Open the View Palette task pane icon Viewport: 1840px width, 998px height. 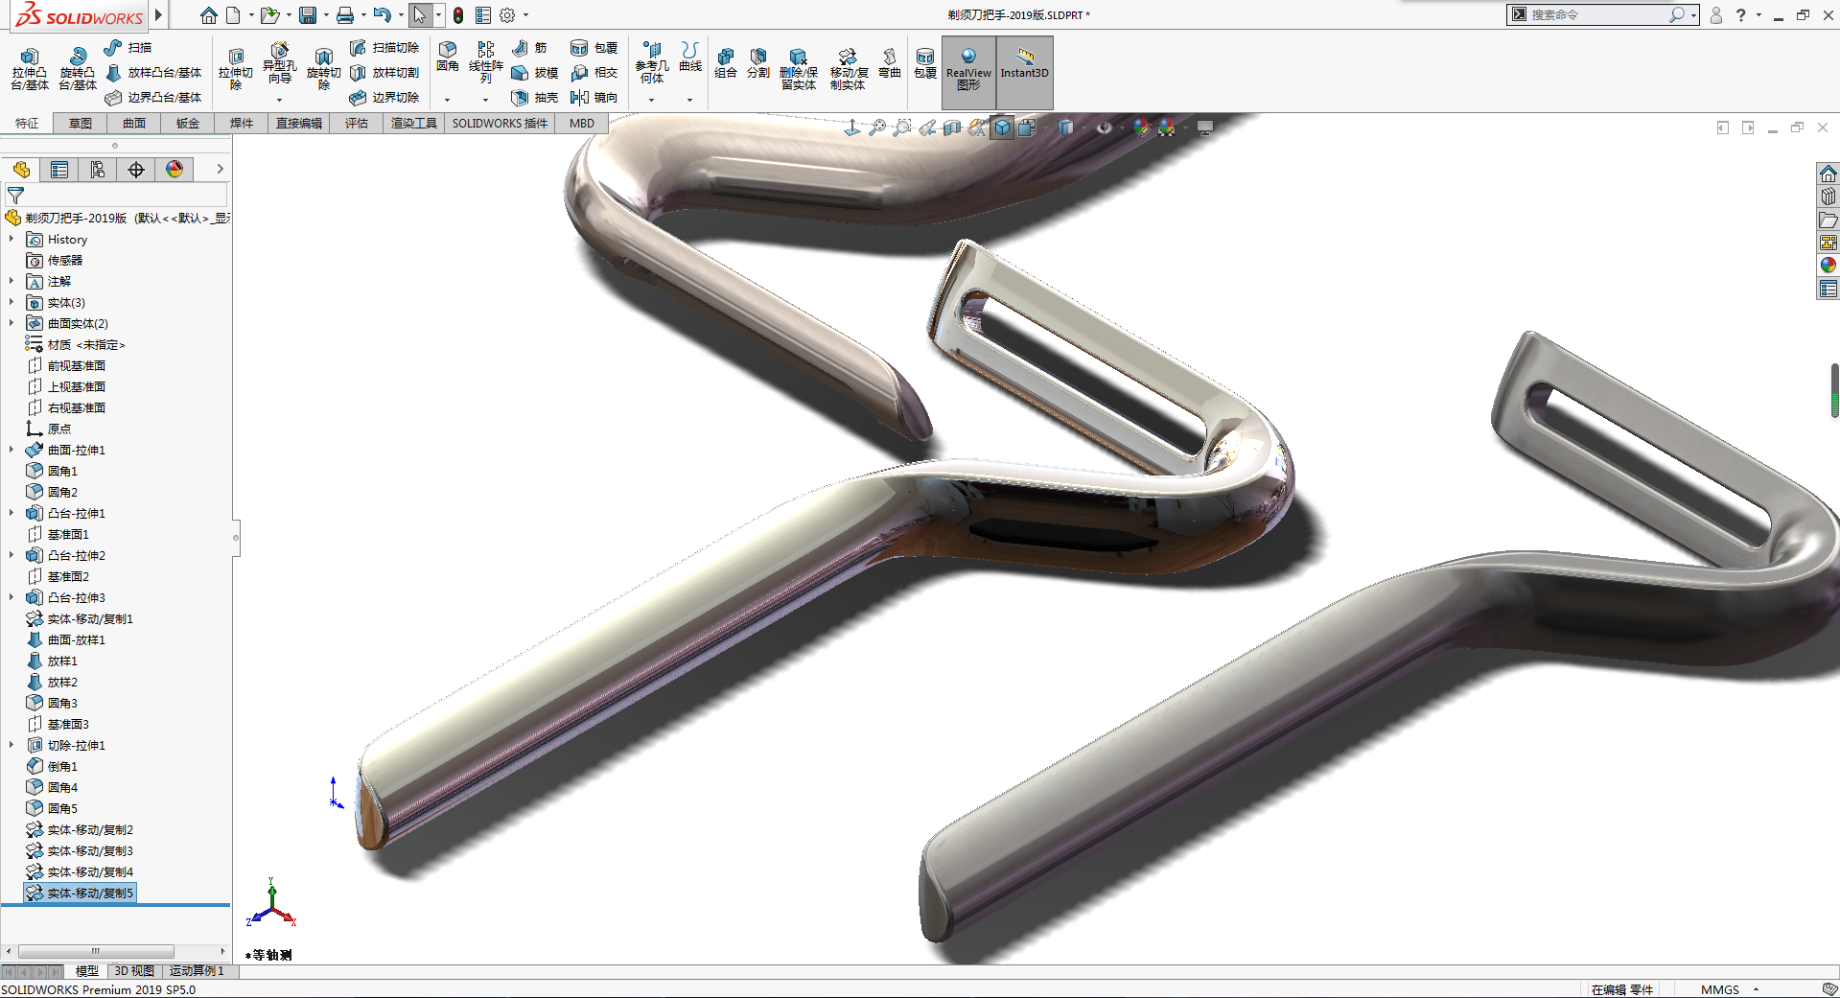pyautogui.click(x=1828, y=243)
